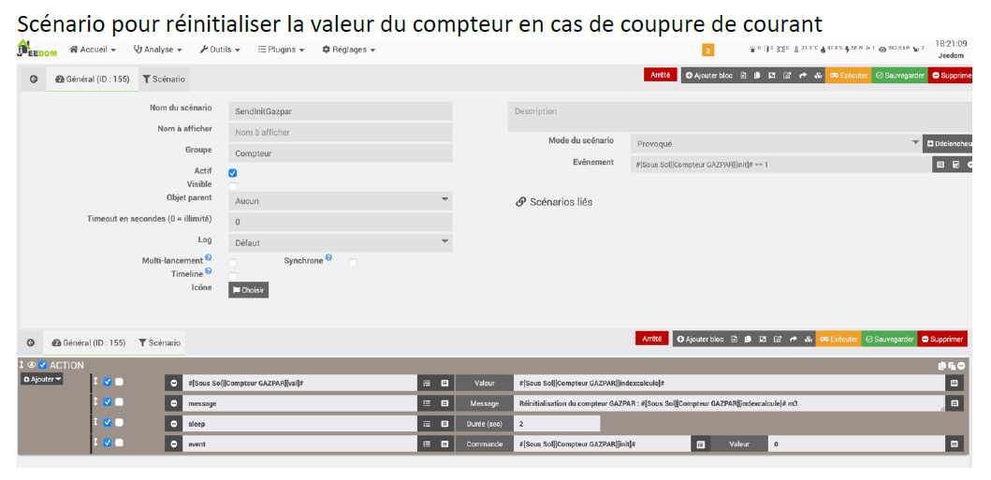Remove the event action with its minus icon
The width and height of the screenshot is (991, 480).
174,444
